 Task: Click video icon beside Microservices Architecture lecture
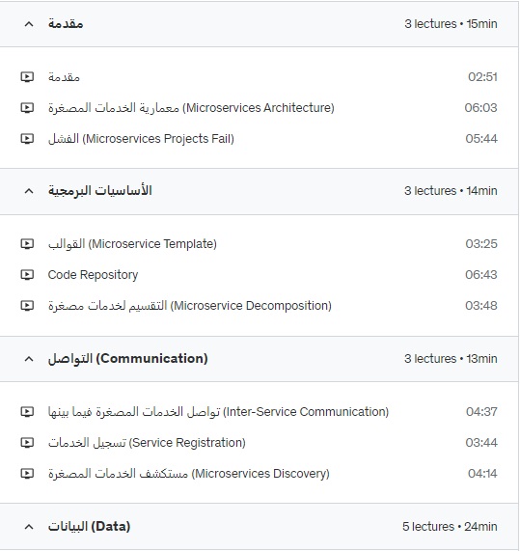[x=27, y=107]
